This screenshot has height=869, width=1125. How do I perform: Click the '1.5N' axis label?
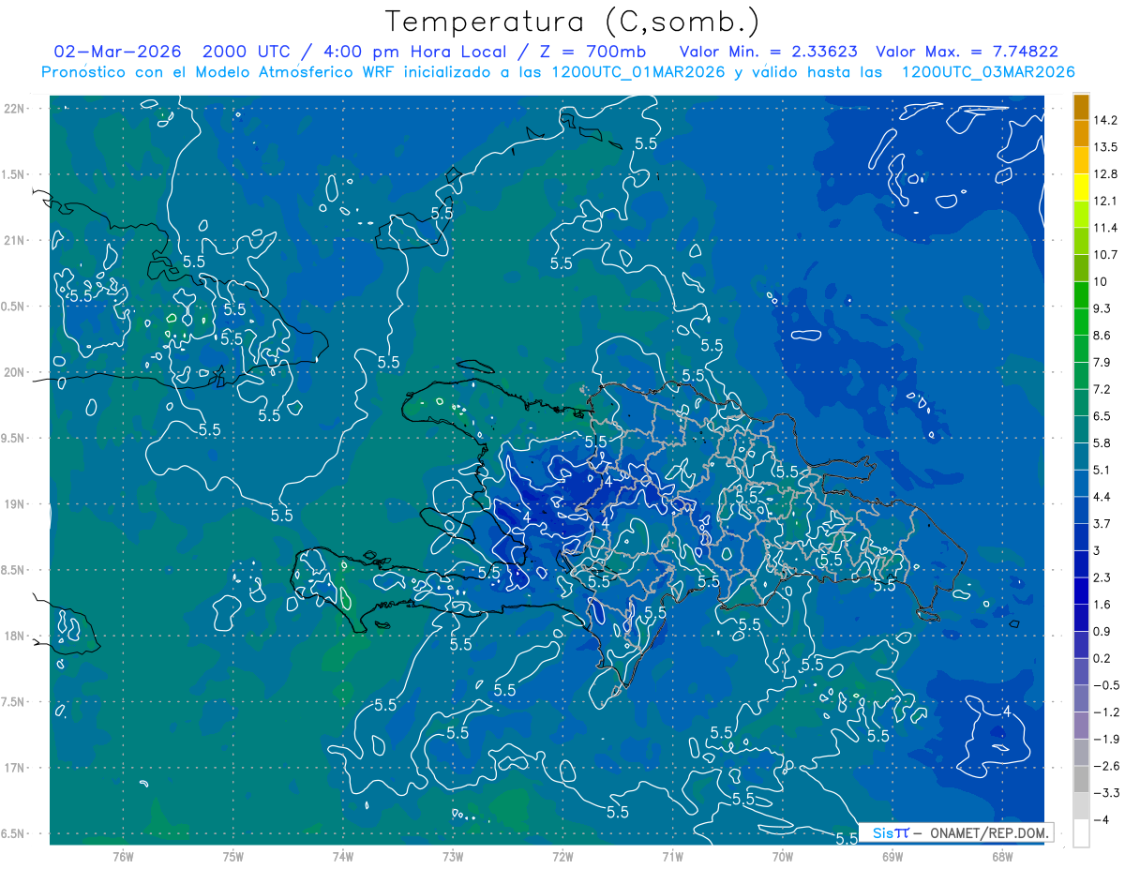[15, 174]
